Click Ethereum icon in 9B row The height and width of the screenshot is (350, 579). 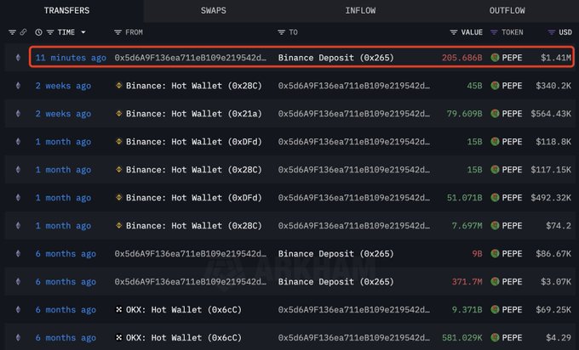pos(18,253)
